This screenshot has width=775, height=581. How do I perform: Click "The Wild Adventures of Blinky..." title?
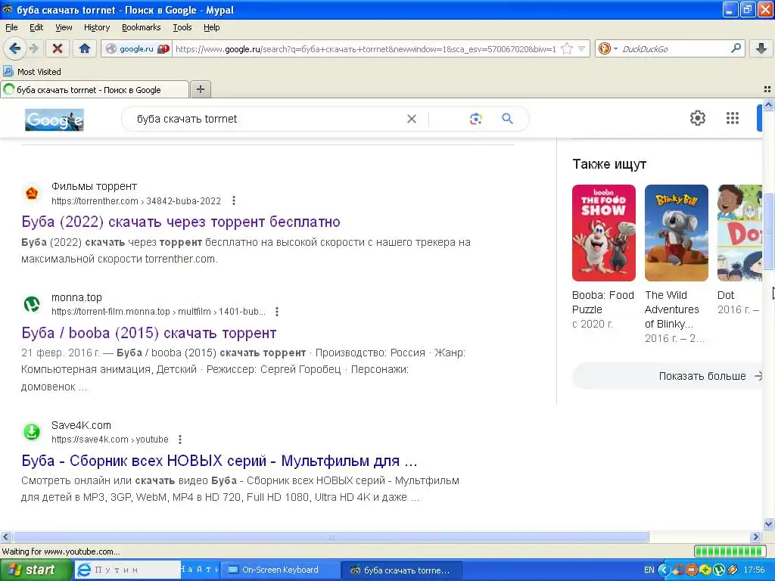(x=672, y=309)
